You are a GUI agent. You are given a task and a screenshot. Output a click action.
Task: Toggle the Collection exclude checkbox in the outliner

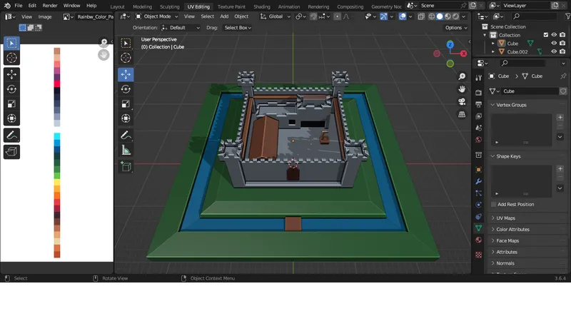(545, 35)
